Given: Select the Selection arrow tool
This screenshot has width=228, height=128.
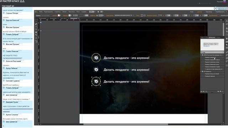Looking at the screenshot, I should point(36,21).
